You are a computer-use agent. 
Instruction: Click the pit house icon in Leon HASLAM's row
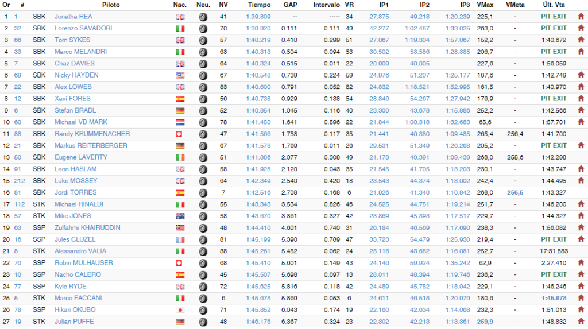581,169
